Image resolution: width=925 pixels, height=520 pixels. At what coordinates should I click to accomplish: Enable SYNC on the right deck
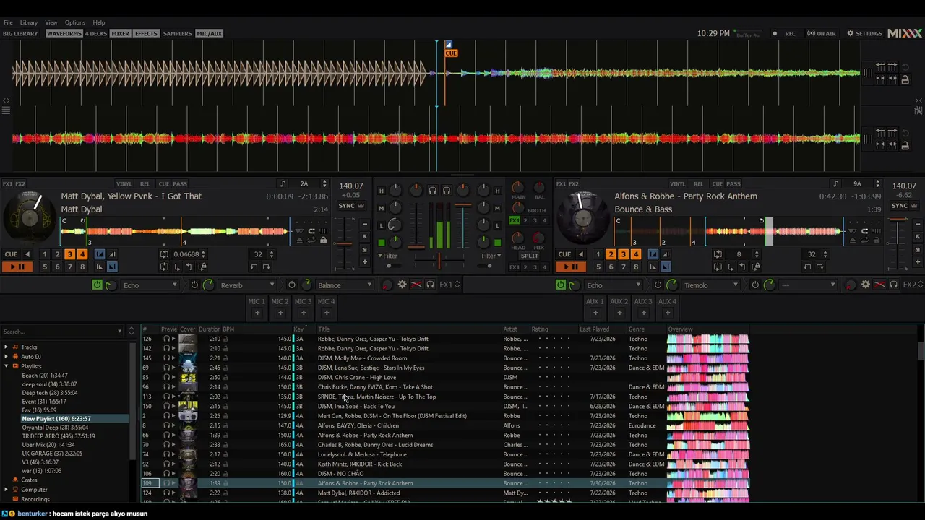tap(900, 206)
